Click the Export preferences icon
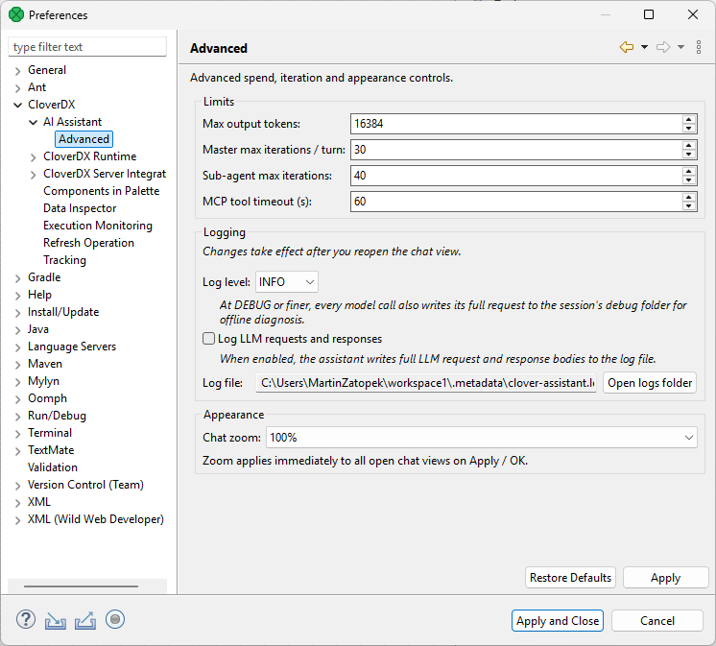Image resolution: width=716 pixels, height=646 pixels. coord(85,620)
